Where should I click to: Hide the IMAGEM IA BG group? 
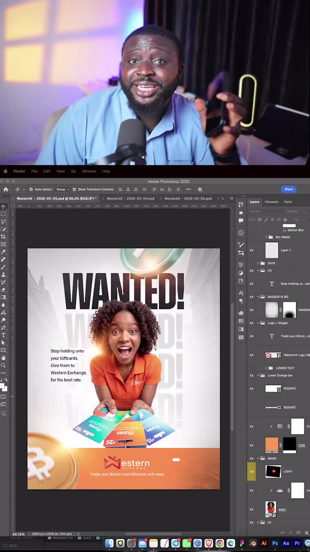coord(251,297)
